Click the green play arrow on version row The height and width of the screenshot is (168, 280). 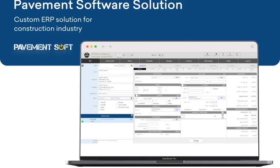pos(83,121)
